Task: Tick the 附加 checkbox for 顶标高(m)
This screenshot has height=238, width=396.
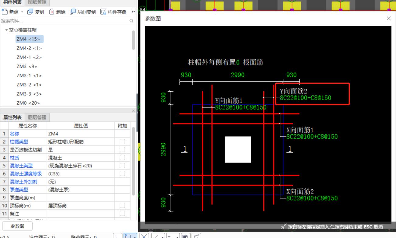Action: [x=122, y=205]
